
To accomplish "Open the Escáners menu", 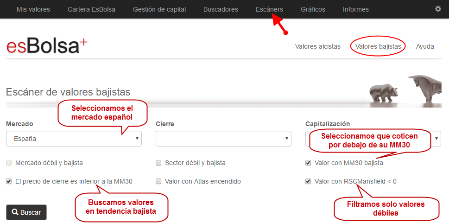I will click(269, 9).
